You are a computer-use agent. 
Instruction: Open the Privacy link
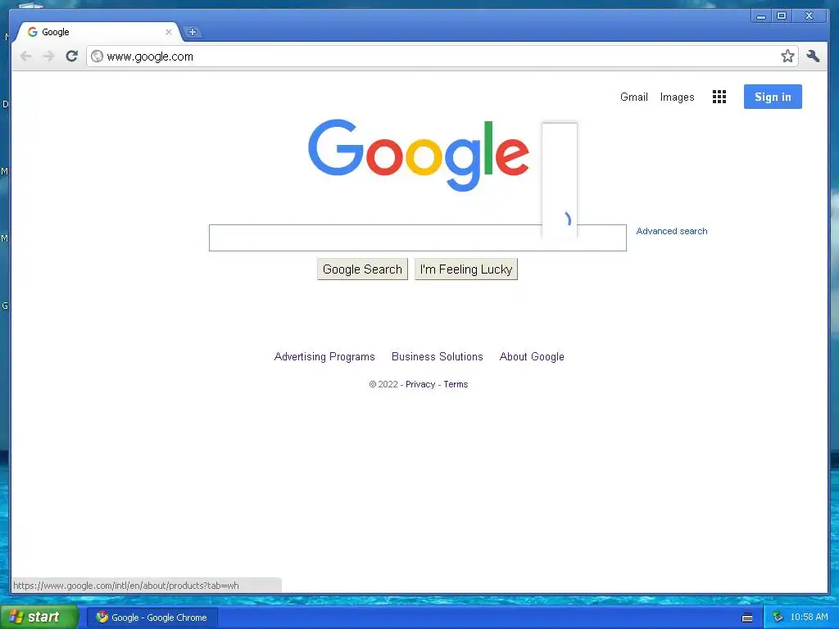pyautogui.click(x=420, y=385)
